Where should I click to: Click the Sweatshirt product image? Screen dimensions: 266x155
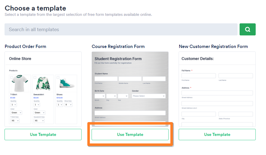(43, 84)
